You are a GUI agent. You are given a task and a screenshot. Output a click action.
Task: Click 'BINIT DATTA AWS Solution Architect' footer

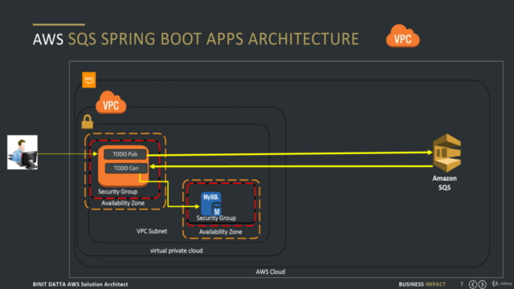[80, 284]
